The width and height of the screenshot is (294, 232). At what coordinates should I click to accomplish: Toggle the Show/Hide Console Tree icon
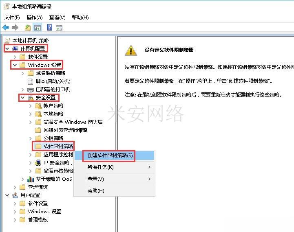click(x=38, y=28)
